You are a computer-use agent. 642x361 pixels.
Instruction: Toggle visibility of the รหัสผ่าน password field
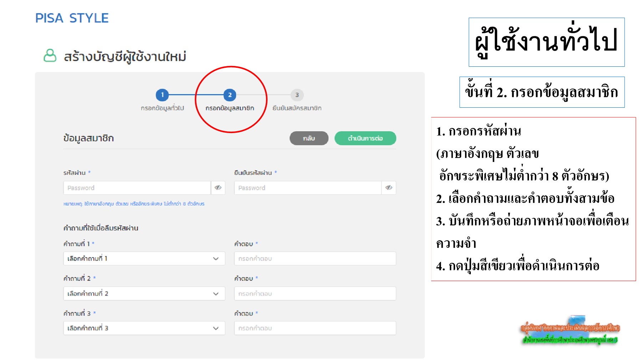coord(219,188)
